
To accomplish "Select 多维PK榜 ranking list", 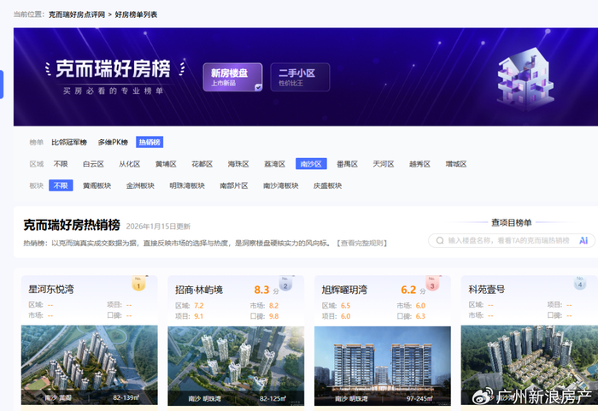I will click(x=113, y=143).
